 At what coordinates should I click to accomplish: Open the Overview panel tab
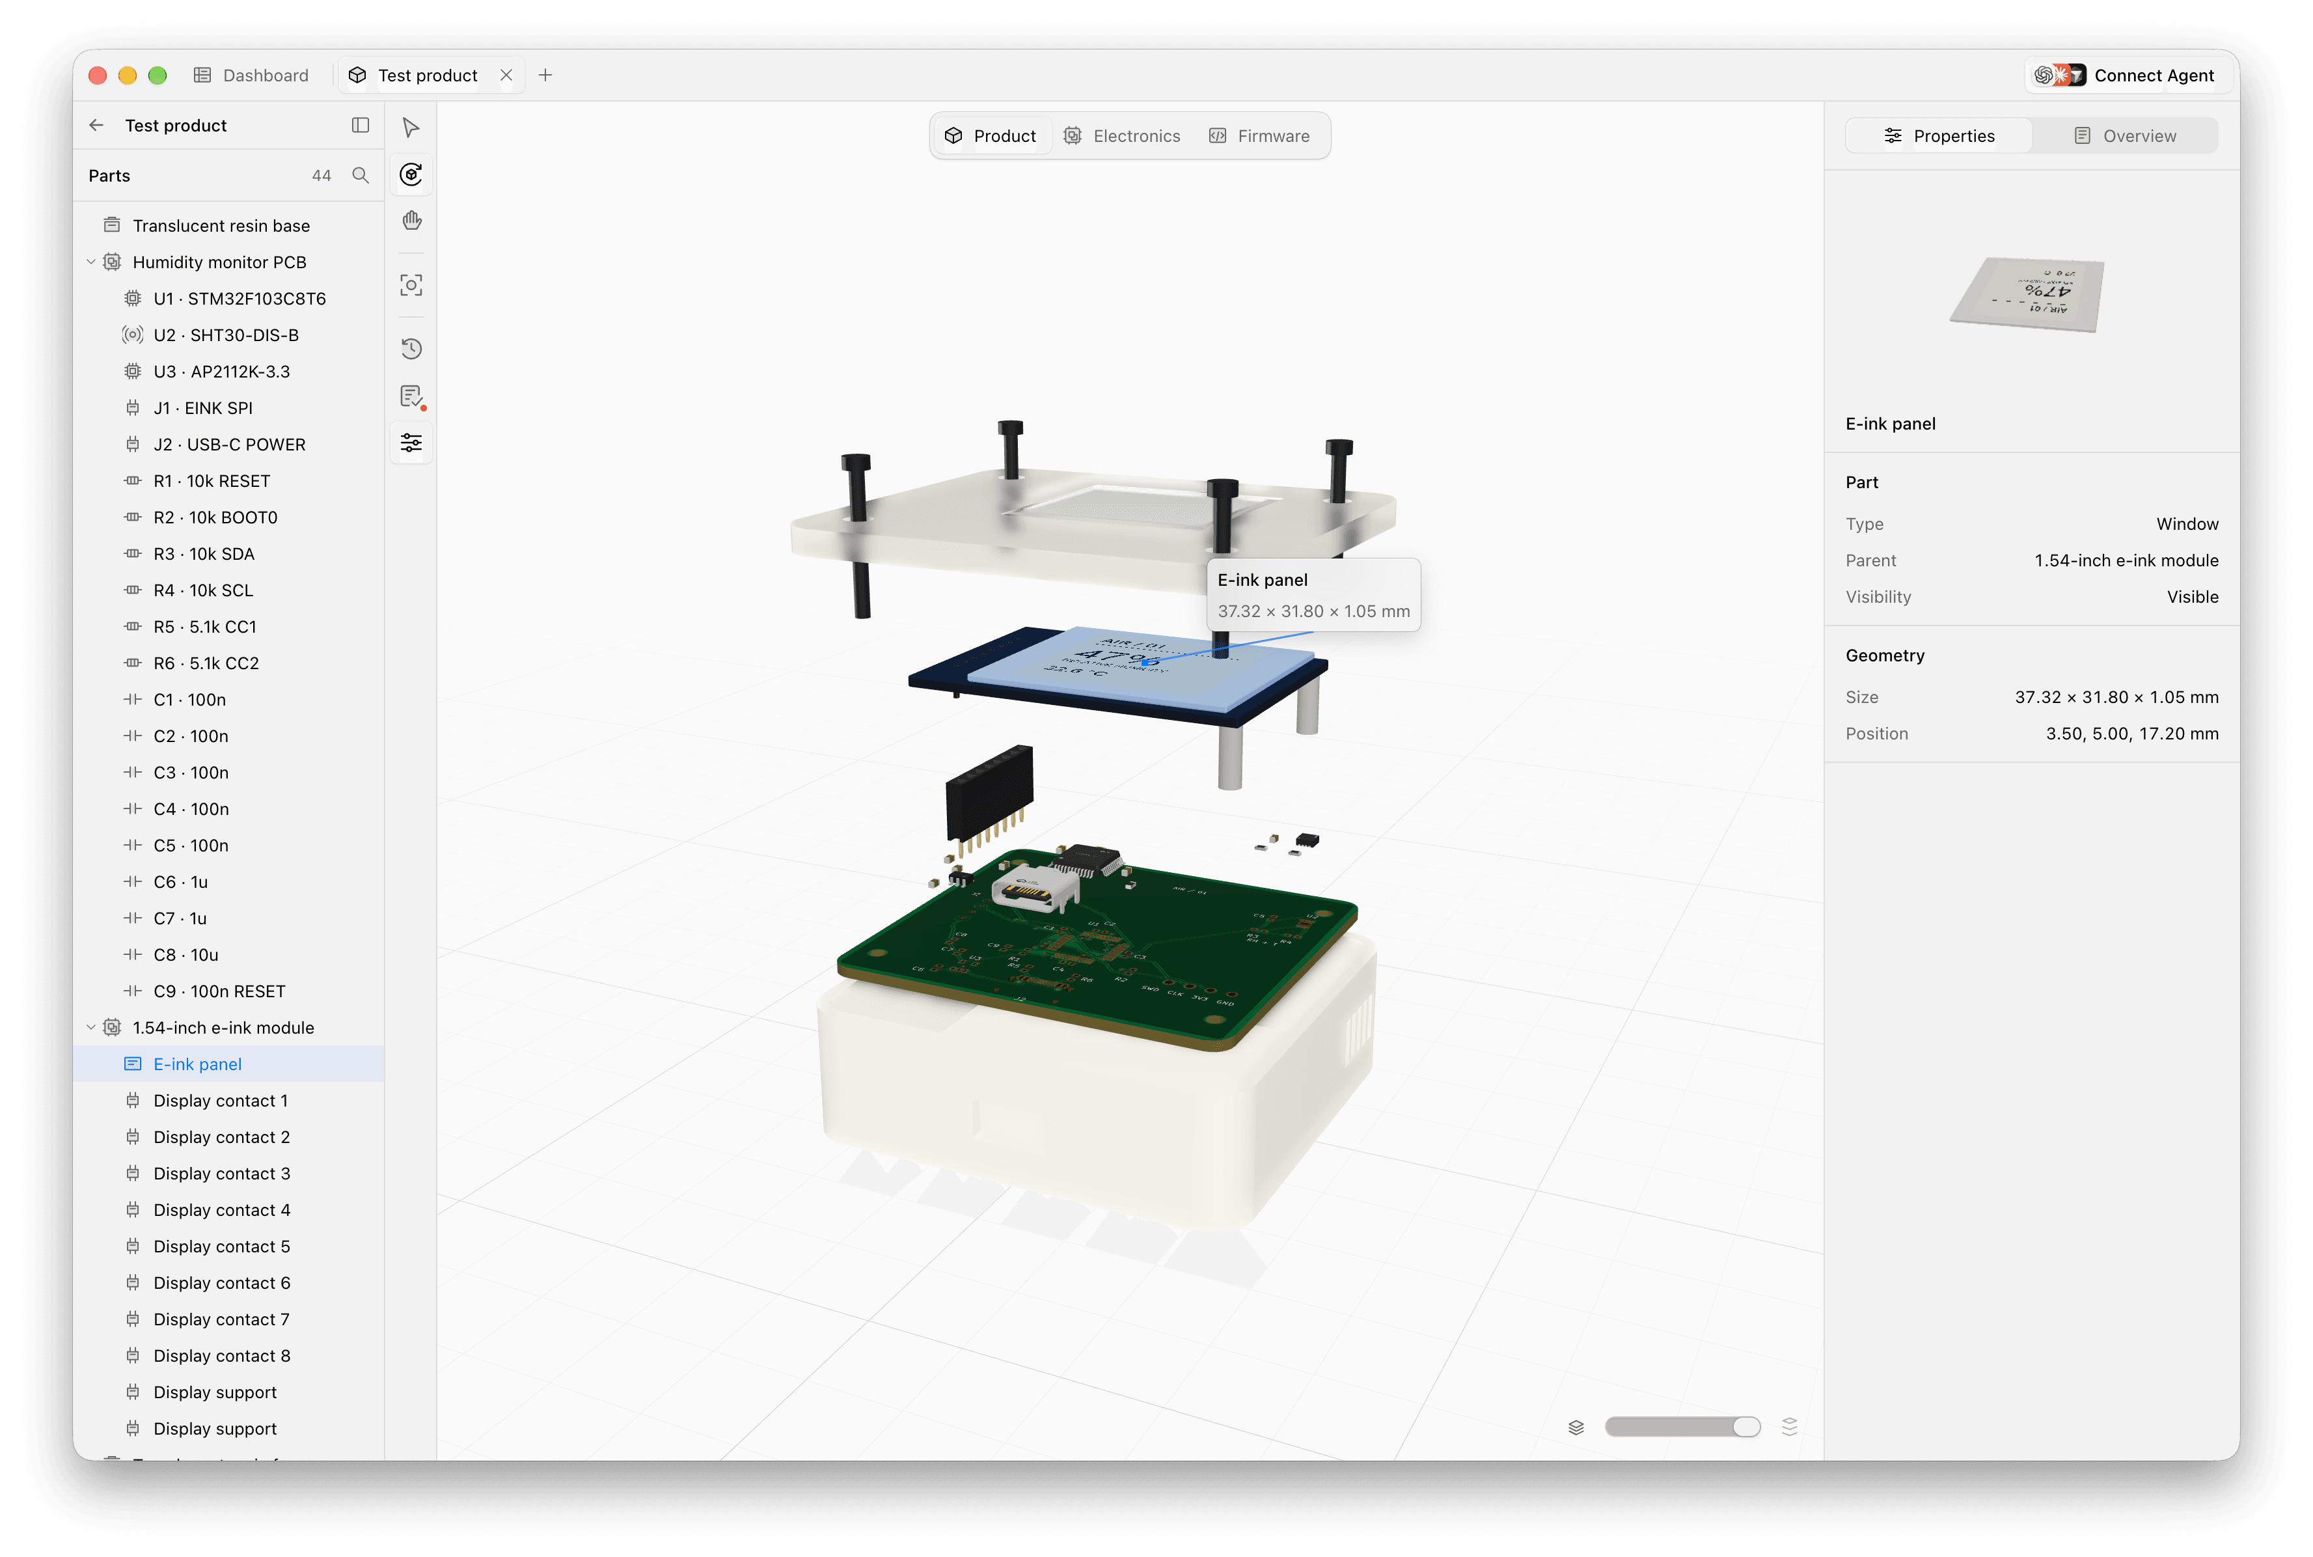tap(2124, 136)
